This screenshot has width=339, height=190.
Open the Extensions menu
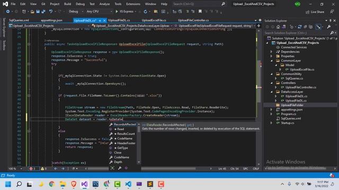pyautogui.click(x=133, y=4)
